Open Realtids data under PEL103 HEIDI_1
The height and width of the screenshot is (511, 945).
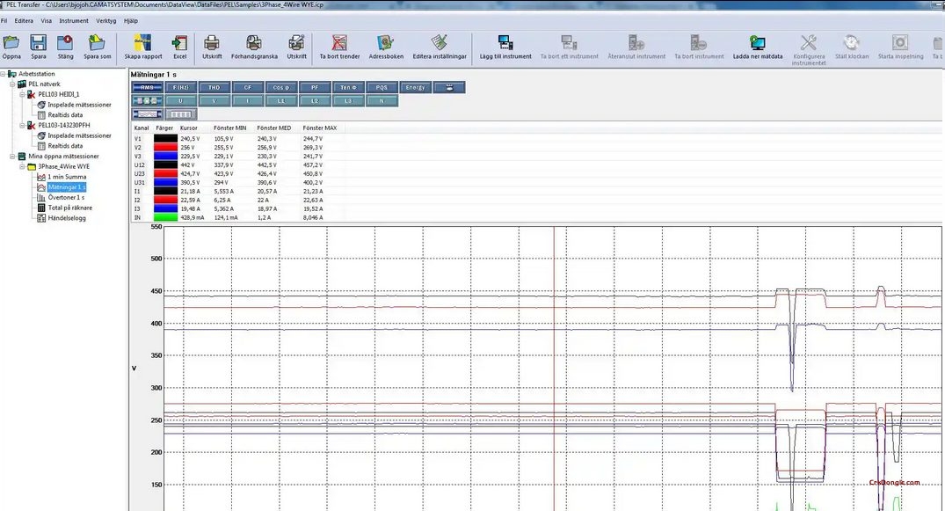click(65, 114)
